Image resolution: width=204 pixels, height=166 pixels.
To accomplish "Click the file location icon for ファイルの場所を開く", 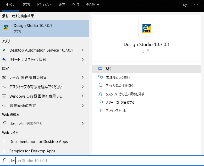I will (x=100, y=85).
